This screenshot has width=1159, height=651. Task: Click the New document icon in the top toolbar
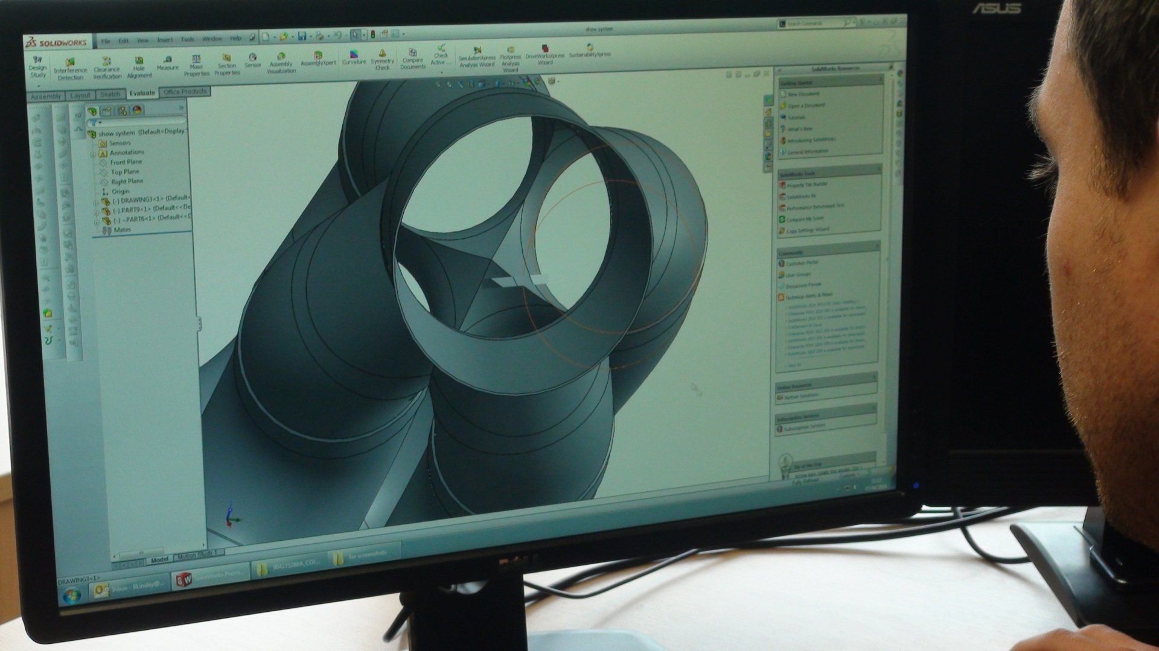click(x=266, y=37)
